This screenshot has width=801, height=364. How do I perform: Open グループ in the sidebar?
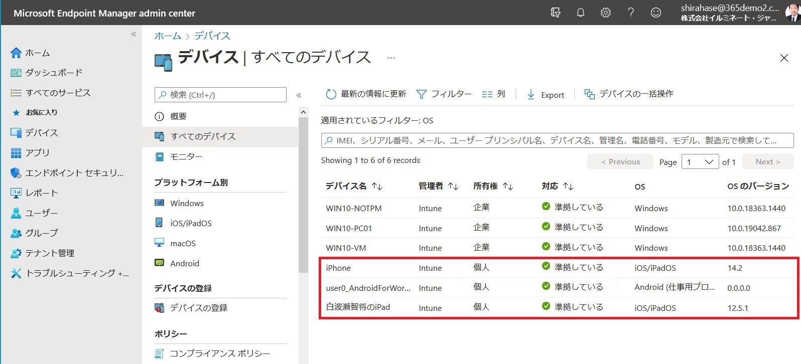click(x=34, y=233)
